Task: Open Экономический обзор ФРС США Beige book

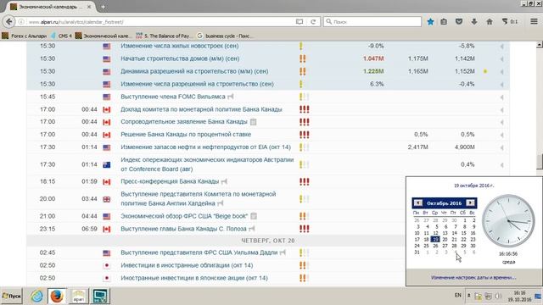Action: click(184, 216)
